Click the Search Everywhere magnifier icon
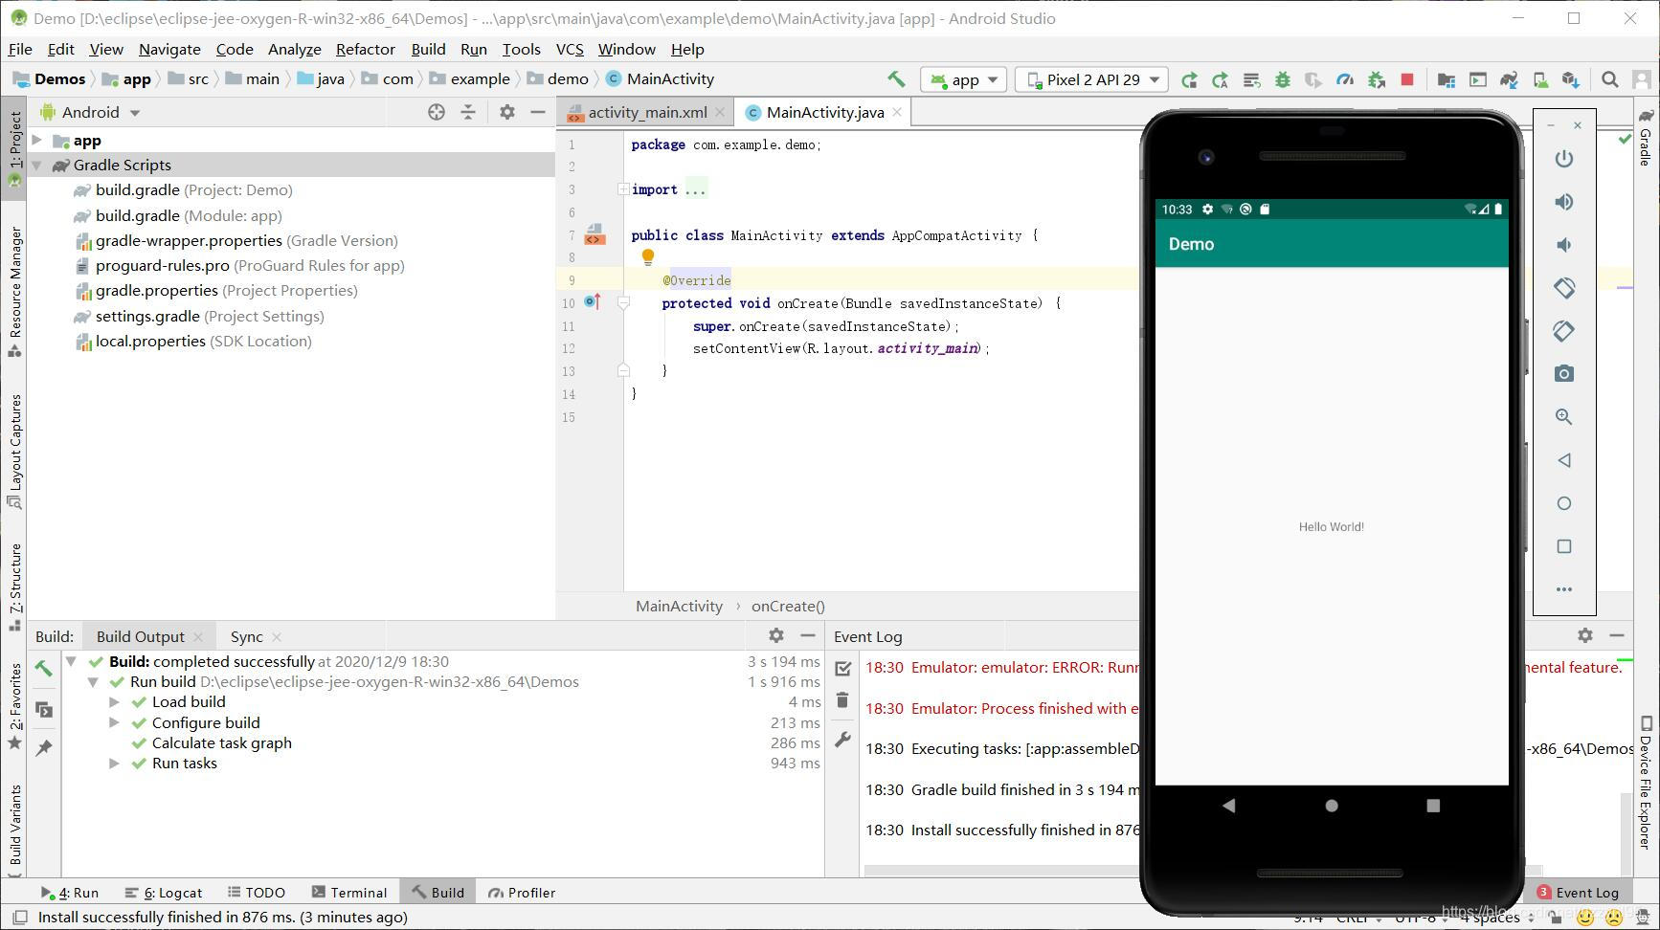 point(1610,80)
